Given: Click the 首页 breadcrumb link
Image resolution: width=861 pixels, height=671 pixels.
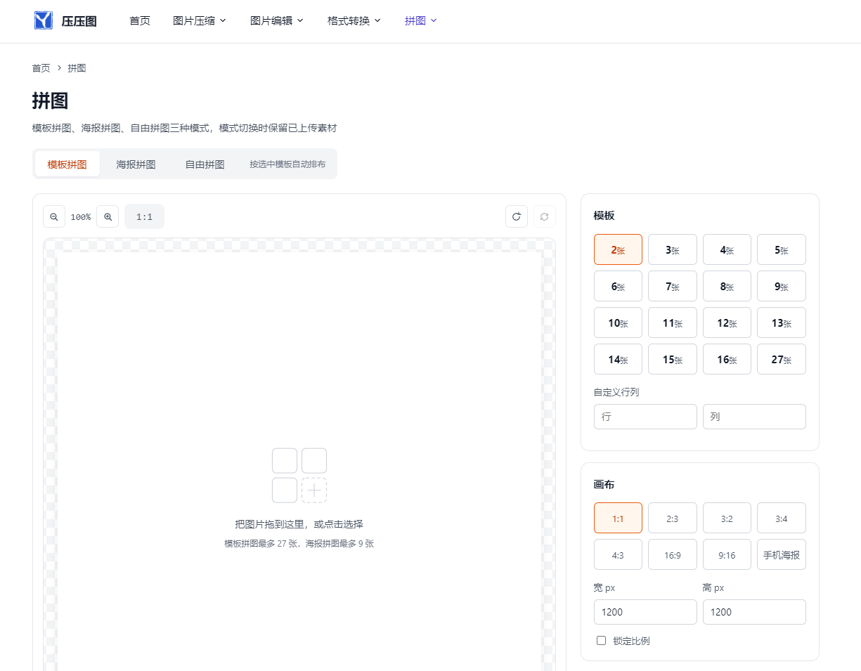Looking at the screenshot, I should [41, 68].
